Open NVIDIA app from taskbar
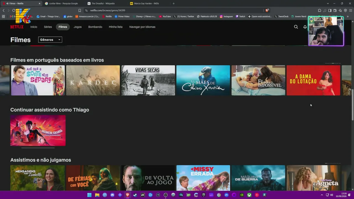The image size is (354, 199). pyautogui.click(x=242, y=195)
